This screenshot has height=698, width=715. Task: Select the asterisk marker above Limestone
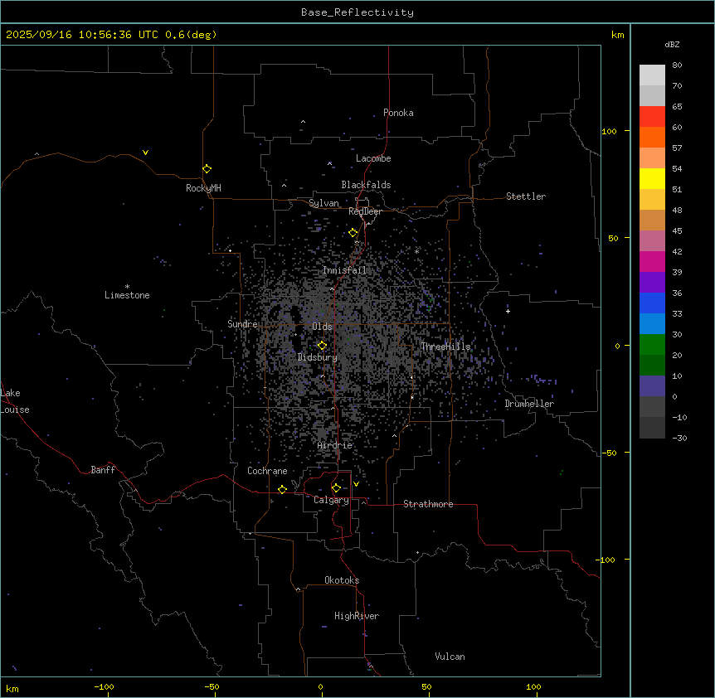[x=127, y=286]
